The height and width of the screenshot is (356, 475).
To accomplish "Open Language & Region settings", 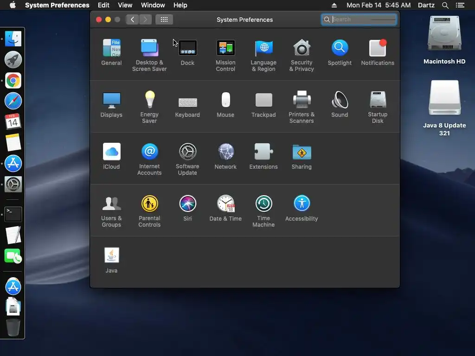I will [263, 55].
